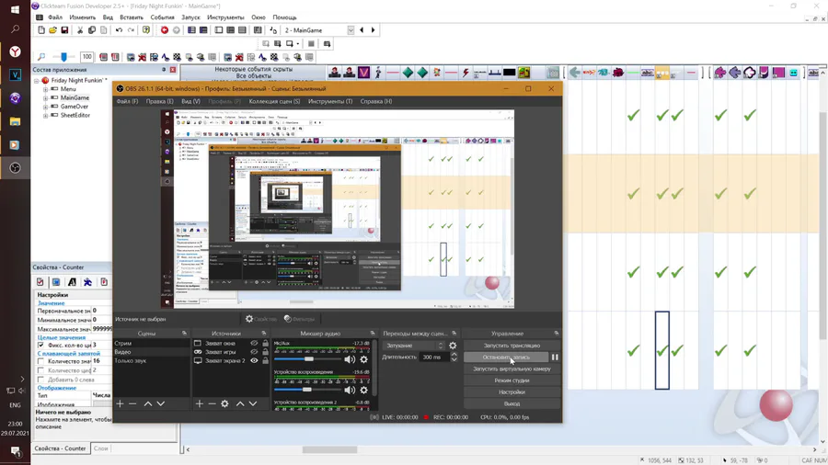
Task: Mute the first Устройство воспроизведения speaker icon
Action: pyautogui.click(x=349, y=391)
